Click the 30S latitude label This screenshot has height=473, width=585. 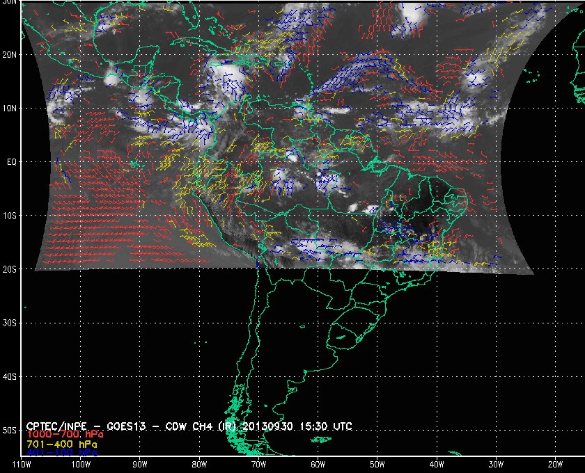(10, 323)
